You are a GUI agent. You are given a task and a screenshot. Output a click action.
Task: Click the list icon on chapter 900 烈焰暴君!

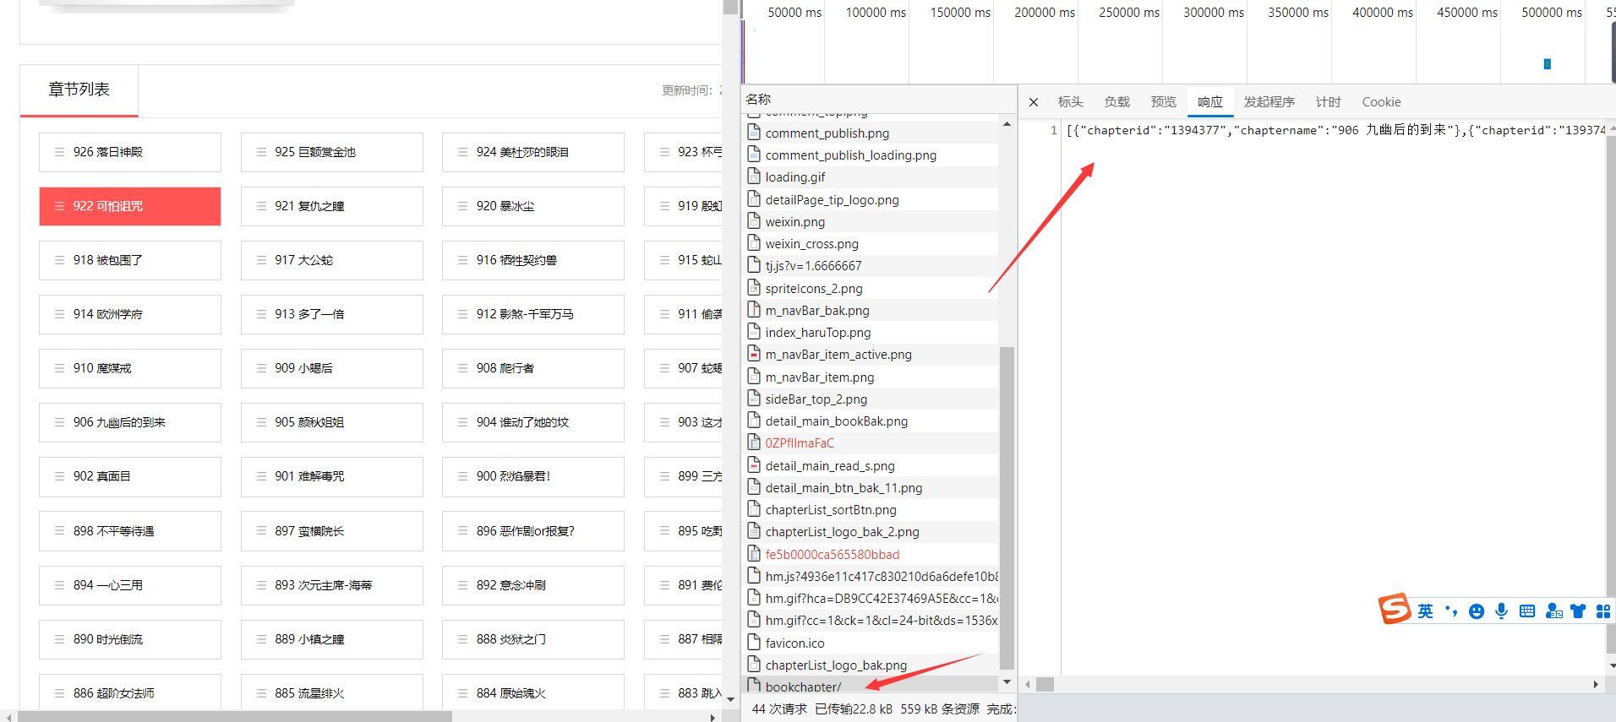(462, 476)
